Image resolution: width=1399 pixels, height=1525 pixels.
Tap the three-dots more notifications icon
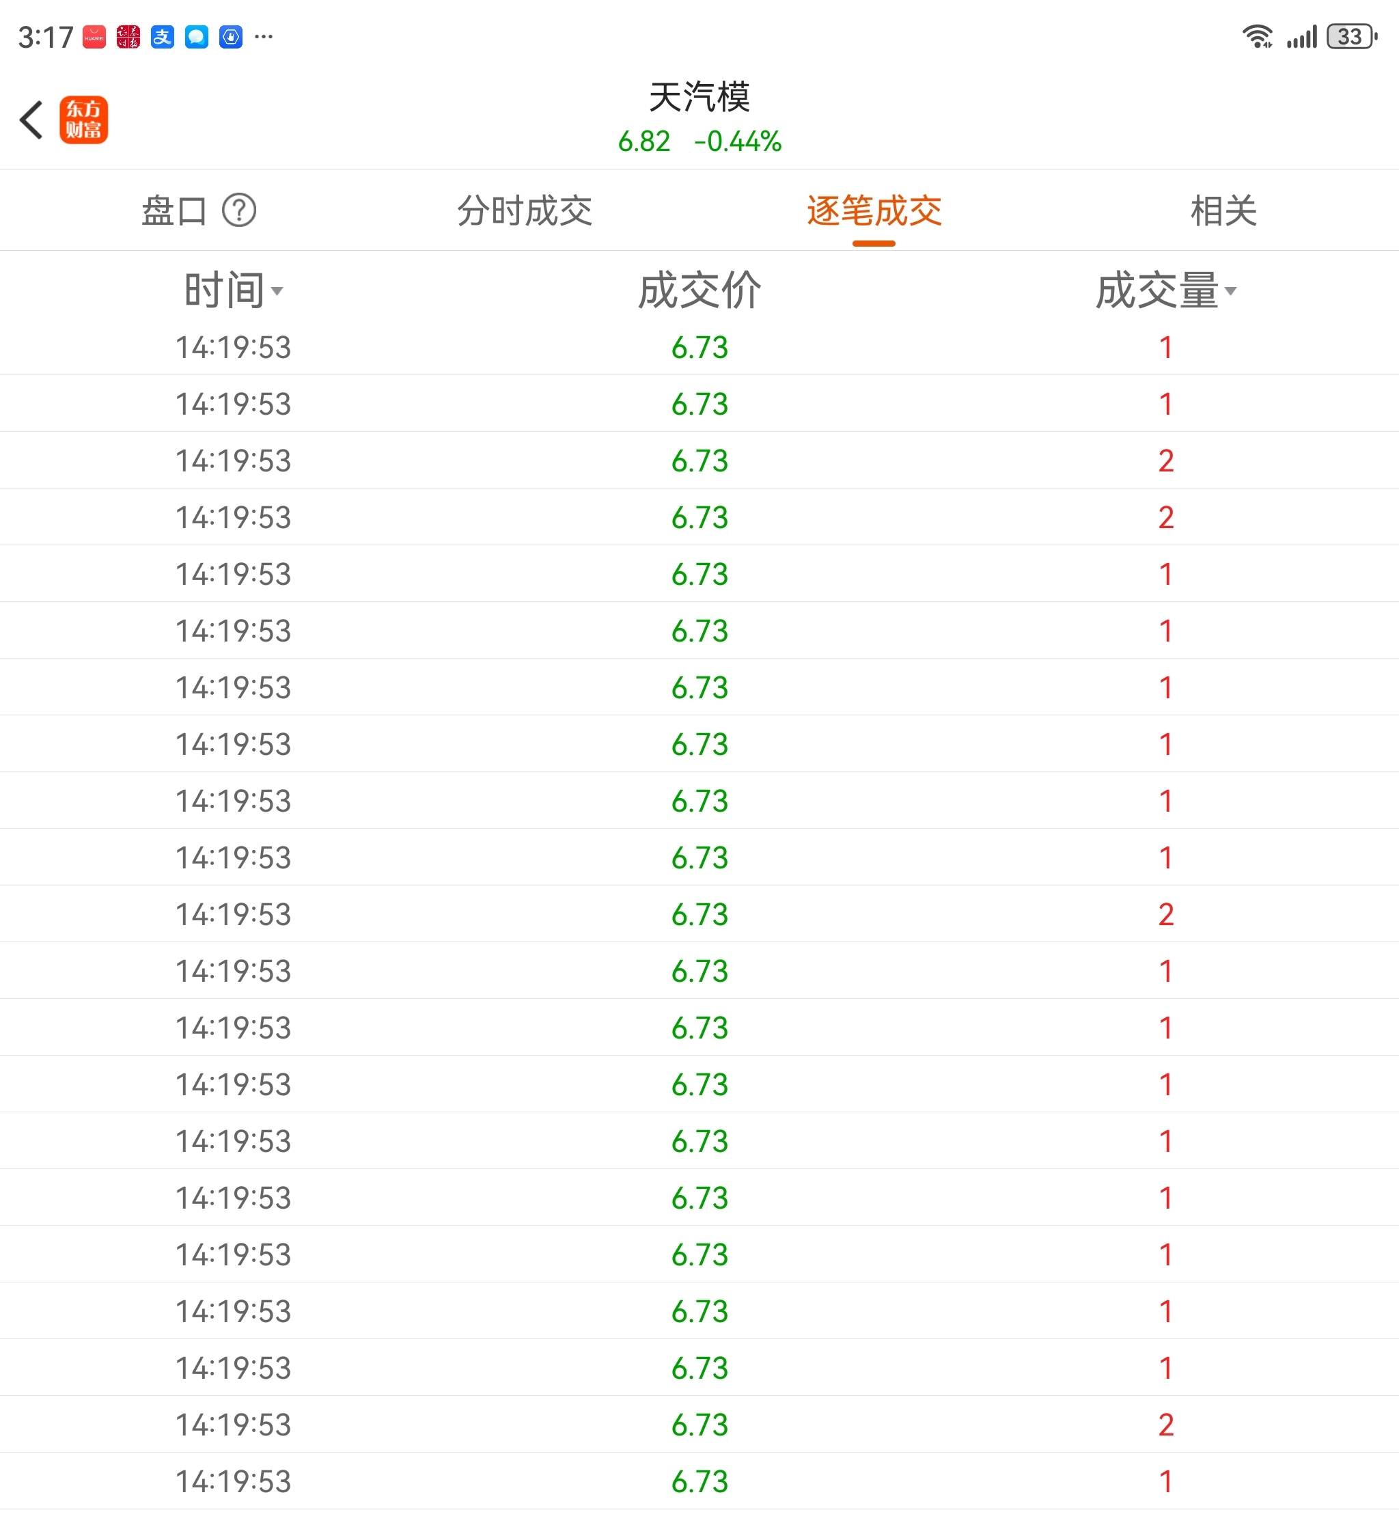coord(264,36)
